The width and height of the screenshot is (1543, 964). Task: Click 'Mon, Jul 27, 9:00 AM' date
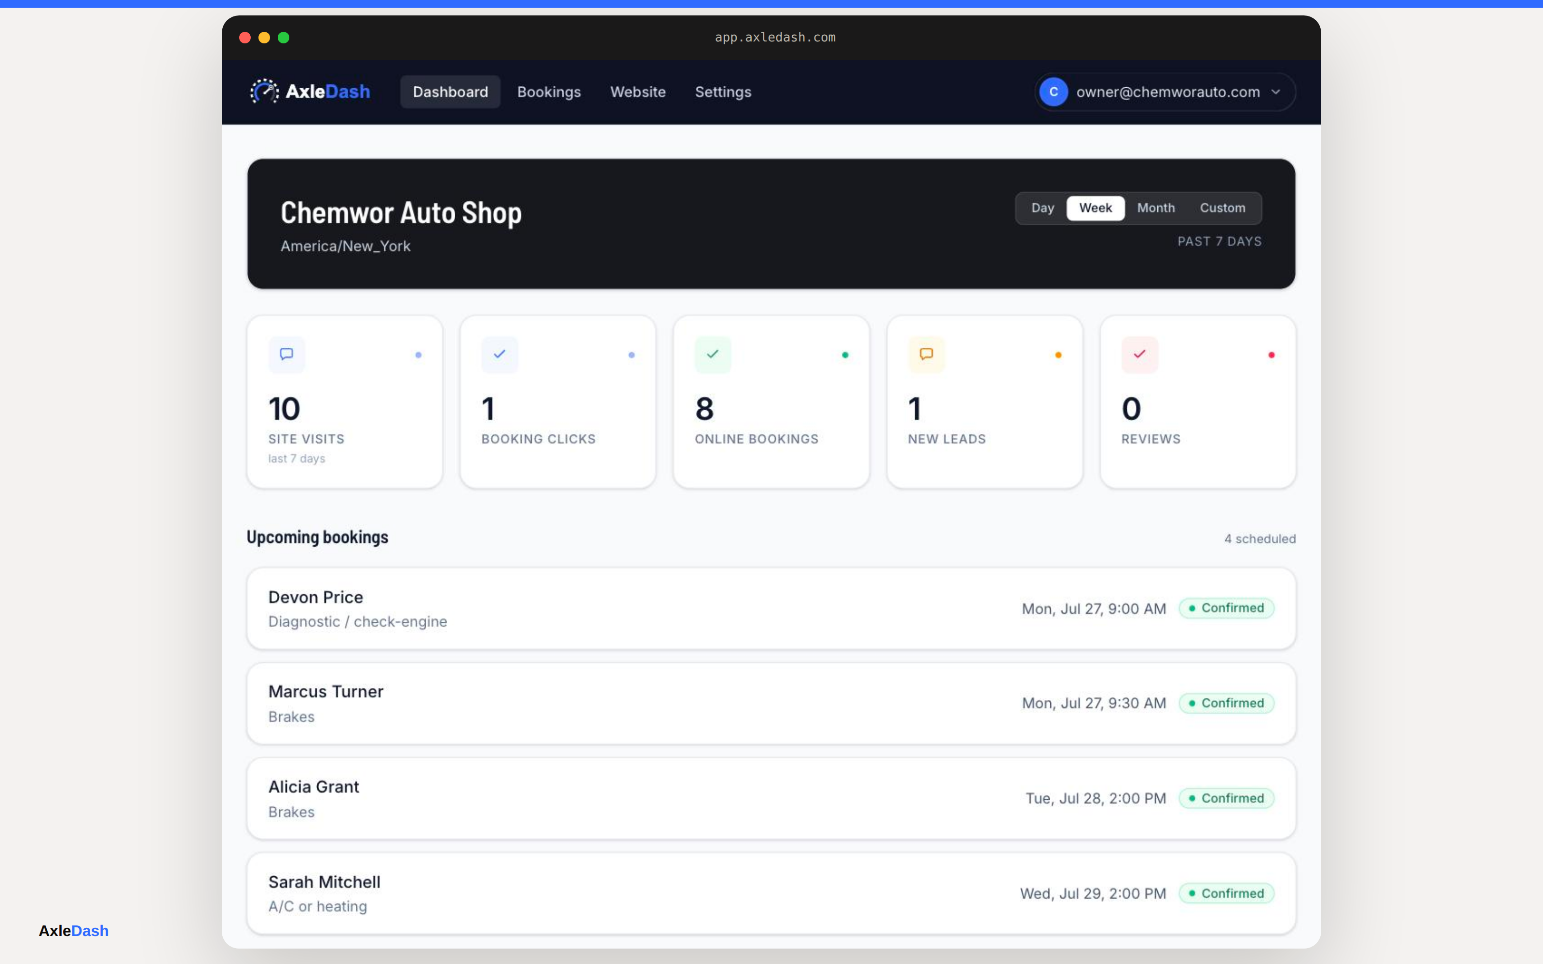coord(1094,609)
